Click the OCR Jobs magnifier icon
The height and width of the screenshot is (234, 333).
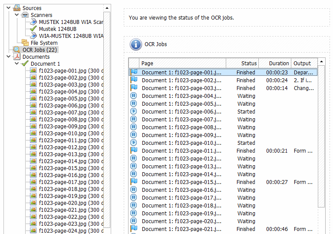click(x=17, y=50)
